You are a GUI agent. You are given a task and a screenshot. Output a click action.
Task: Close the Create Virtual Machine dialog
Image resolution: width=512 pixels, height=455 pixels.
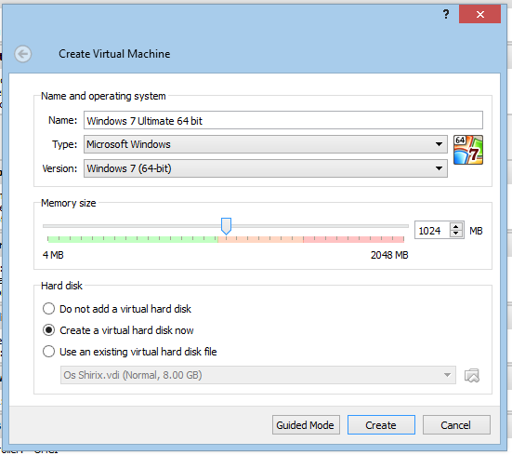[479, 14]
